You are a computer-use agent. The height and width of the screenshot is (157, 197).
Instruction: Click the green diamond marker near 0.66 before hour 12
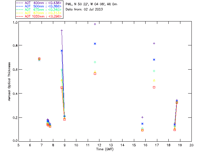[95, 62]
